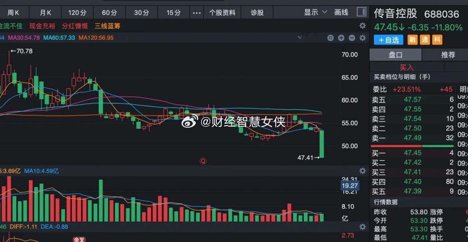Image resolution: width=468 pixels, height=242 pixels.
Task: Click the 今开 53.30 value
Action: coord(419,220)
